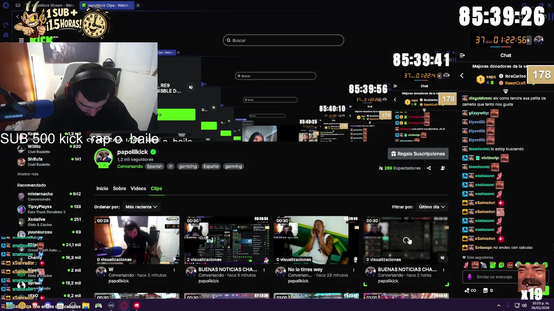Show hidden tray icons chevron
Screen dimensions: 554x311
[499, 305]
